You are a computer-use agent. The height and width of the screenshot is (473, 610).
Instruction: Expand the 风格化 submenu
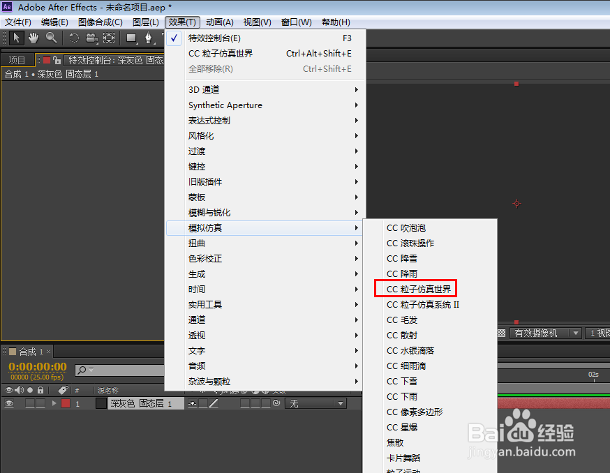(266, 136)
